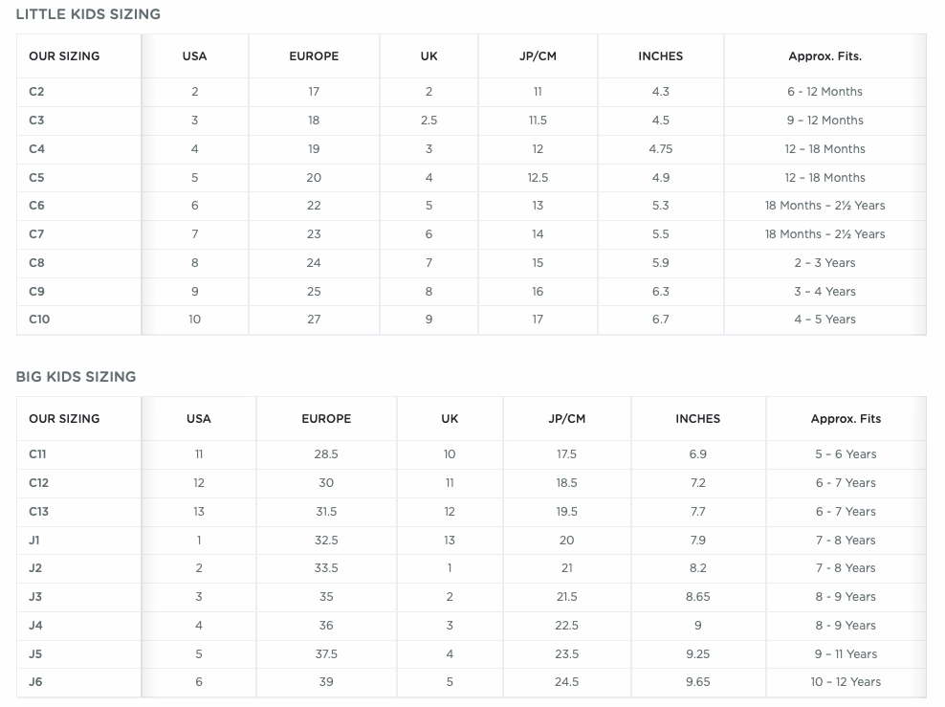The image size is (945, 707).
Task: Click the Big Kids Sizing heading
Action: pyautogui.click(x=76, y=377)
